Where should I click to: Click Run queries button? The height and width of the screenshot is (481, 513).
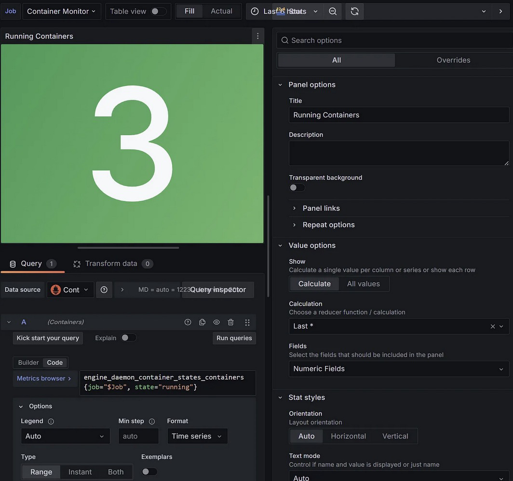coord(234,338)
